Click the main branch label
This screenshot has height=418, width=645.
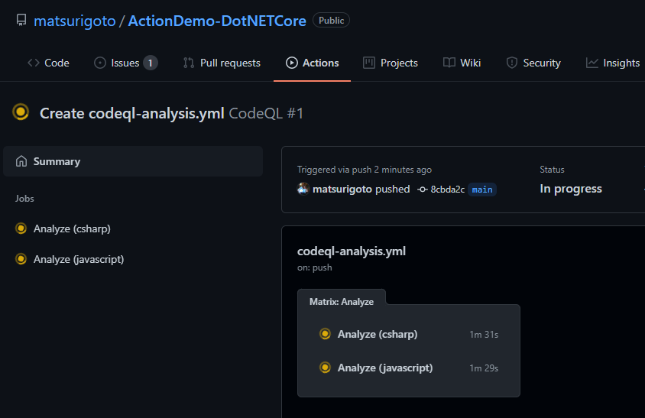[x=482, y=190]
